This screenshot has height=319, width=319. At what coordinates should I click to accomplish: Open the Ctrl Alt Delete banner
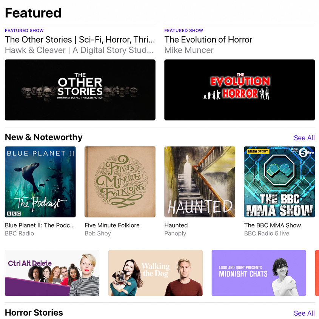click(x=52, y=273)
